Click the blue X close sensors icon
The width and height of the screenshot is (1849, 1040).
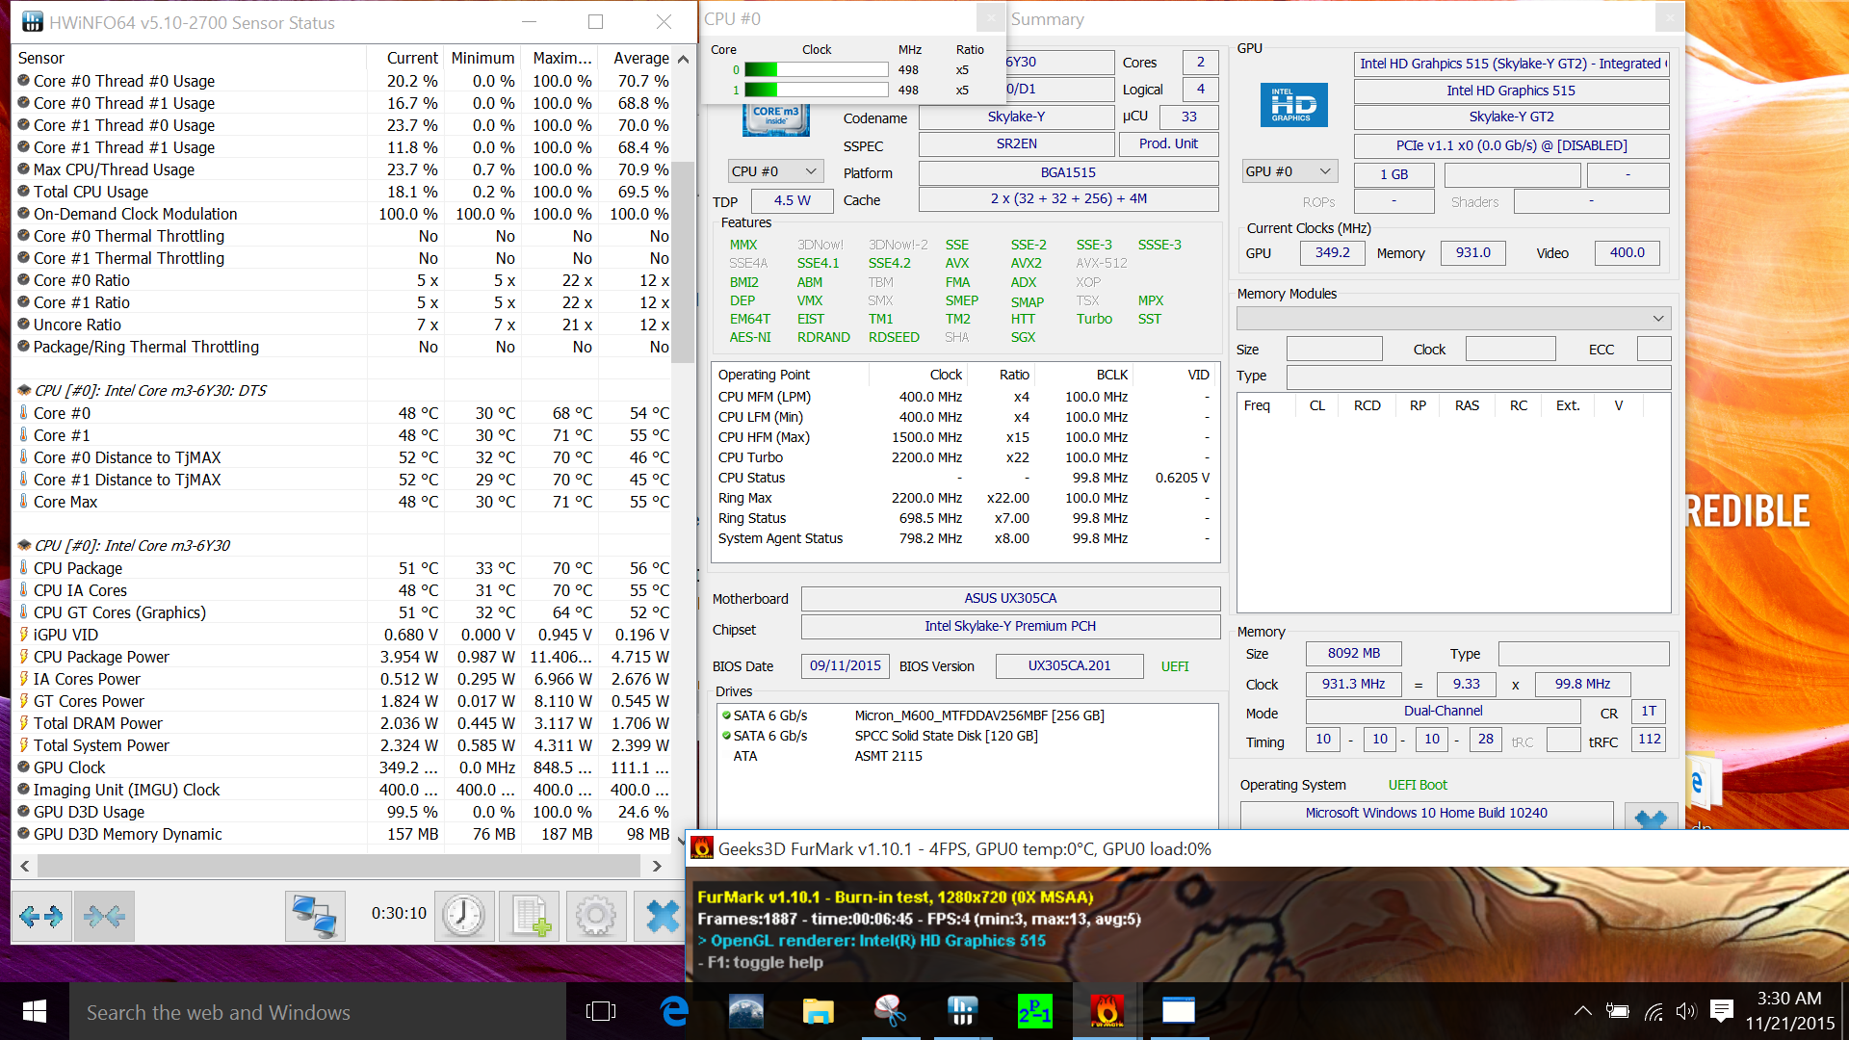(662, 916)
